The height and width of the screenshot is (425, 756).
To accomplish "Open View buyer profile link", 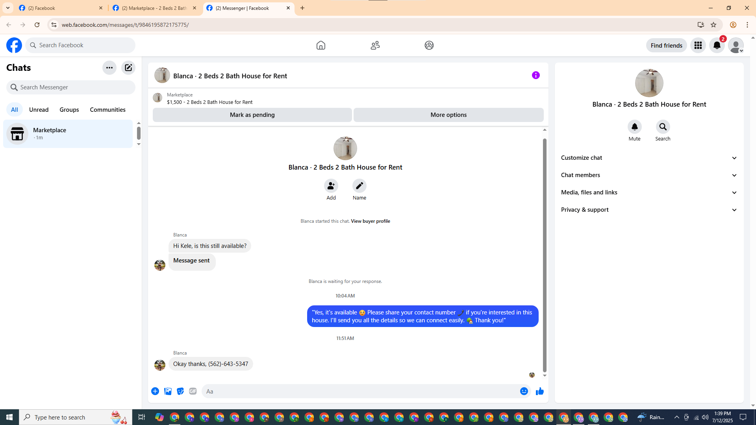I will [370, 221].
